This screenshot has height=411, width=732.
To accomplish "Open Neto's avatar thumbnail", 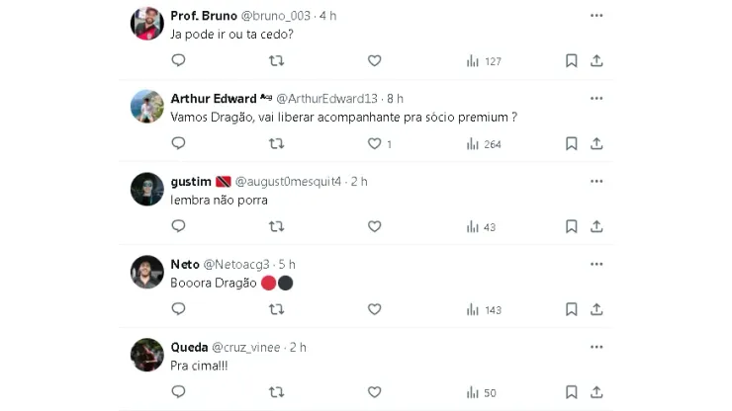I will (147, 273).
